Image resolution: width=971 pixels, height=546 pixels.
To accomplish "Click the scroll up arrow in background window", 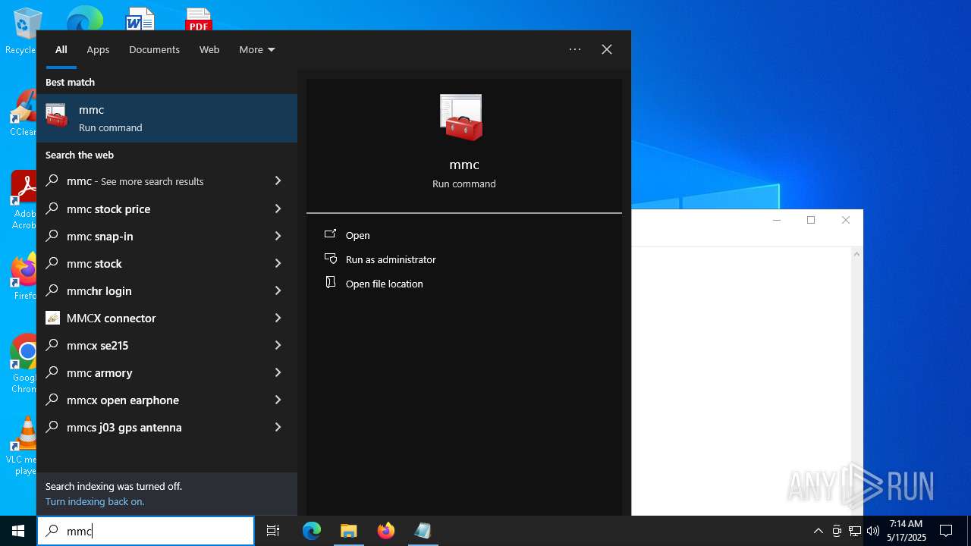I will (856, 254).
